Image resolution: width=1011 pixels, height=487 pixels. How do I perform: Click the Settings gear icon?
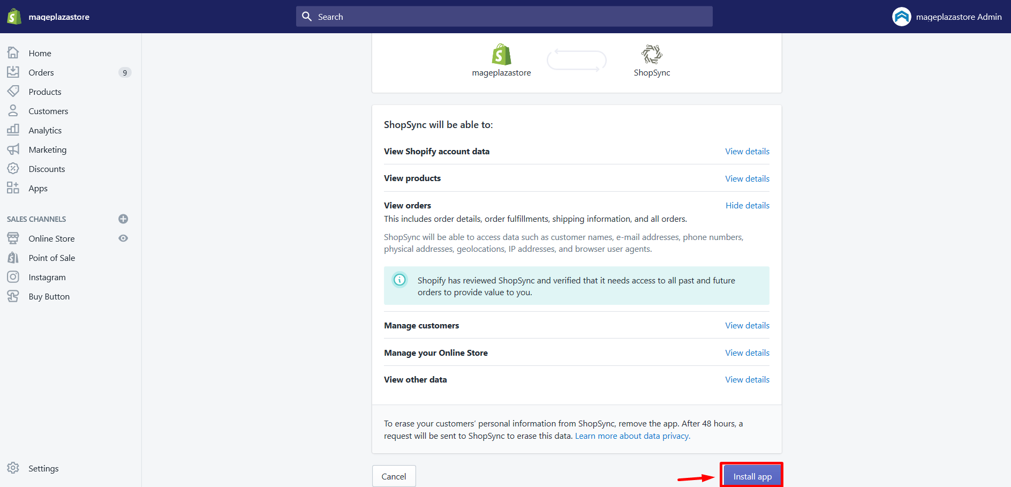point(13,468)
